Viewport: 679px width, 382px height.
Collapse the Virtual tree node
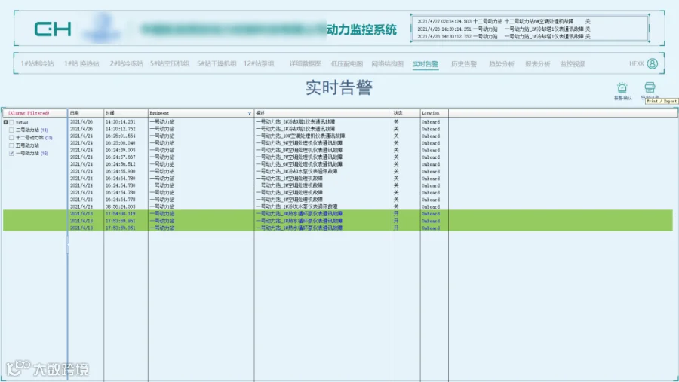point(5,122)
